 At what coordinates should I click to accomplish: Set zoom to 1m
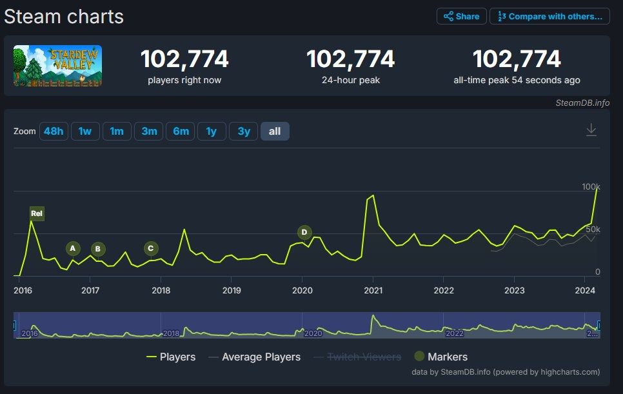click(117, 131)
